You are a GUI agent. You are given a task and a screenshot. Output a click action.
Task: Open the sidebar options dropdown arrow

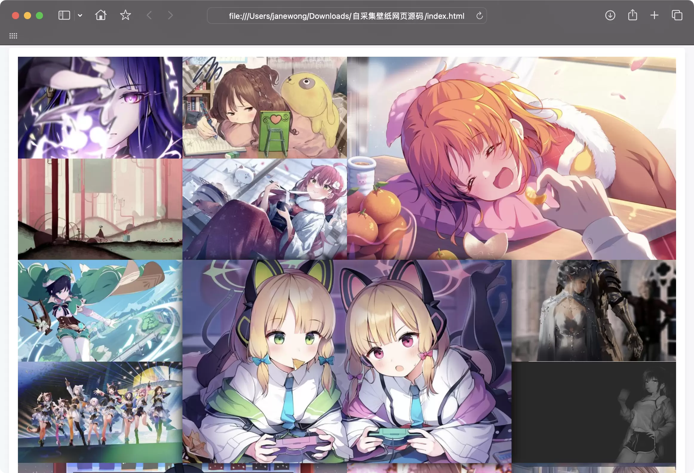[80, 15]
